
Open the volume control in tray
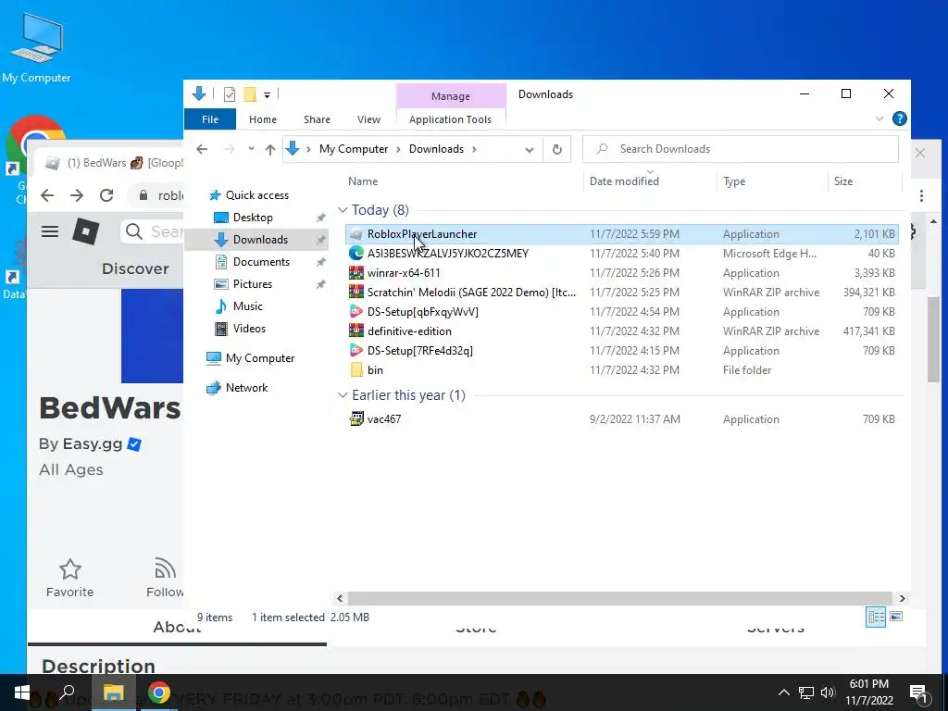(827, 692)
